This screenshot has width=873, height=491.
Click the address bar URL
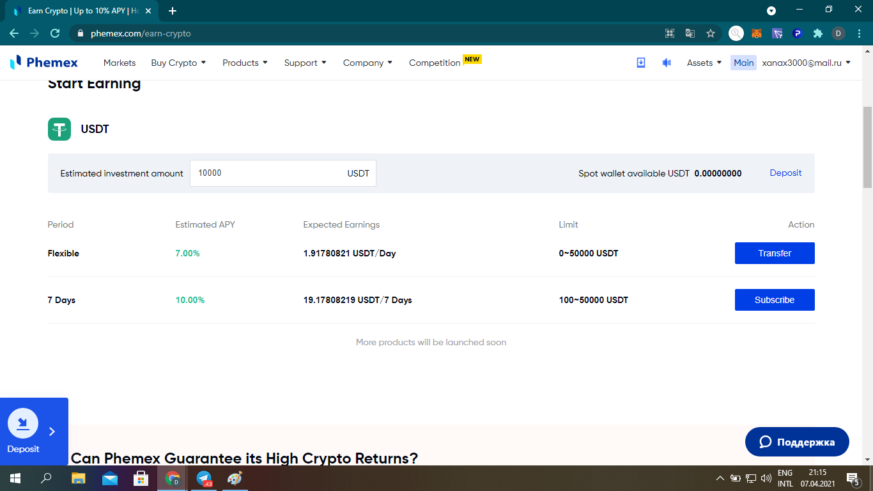point(141,33)
